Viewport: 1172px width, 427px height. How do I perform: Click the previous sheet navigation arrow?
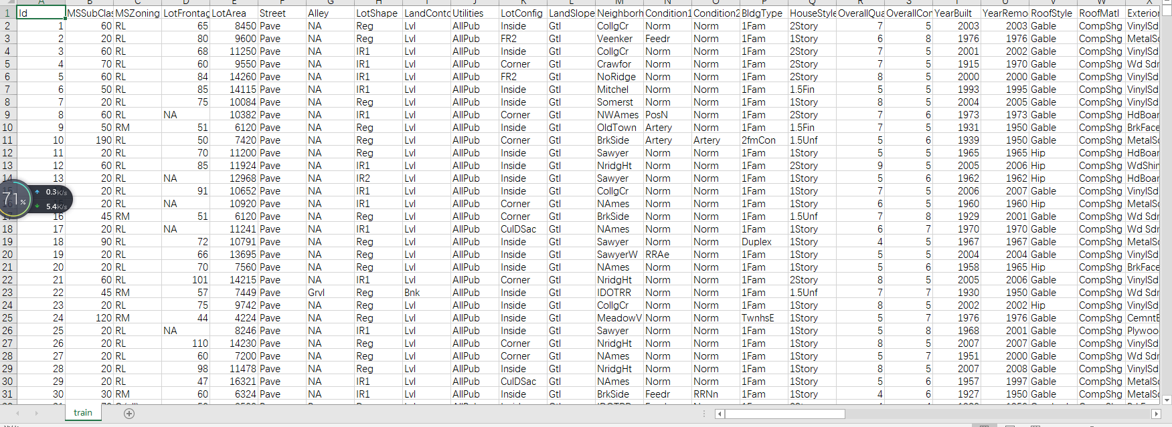point(18,414)
